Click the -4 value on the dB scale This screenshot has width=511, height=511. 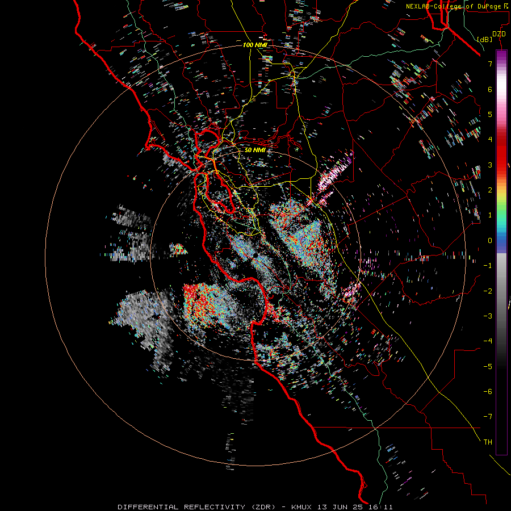pyautogui.click(x=488, y=341)
